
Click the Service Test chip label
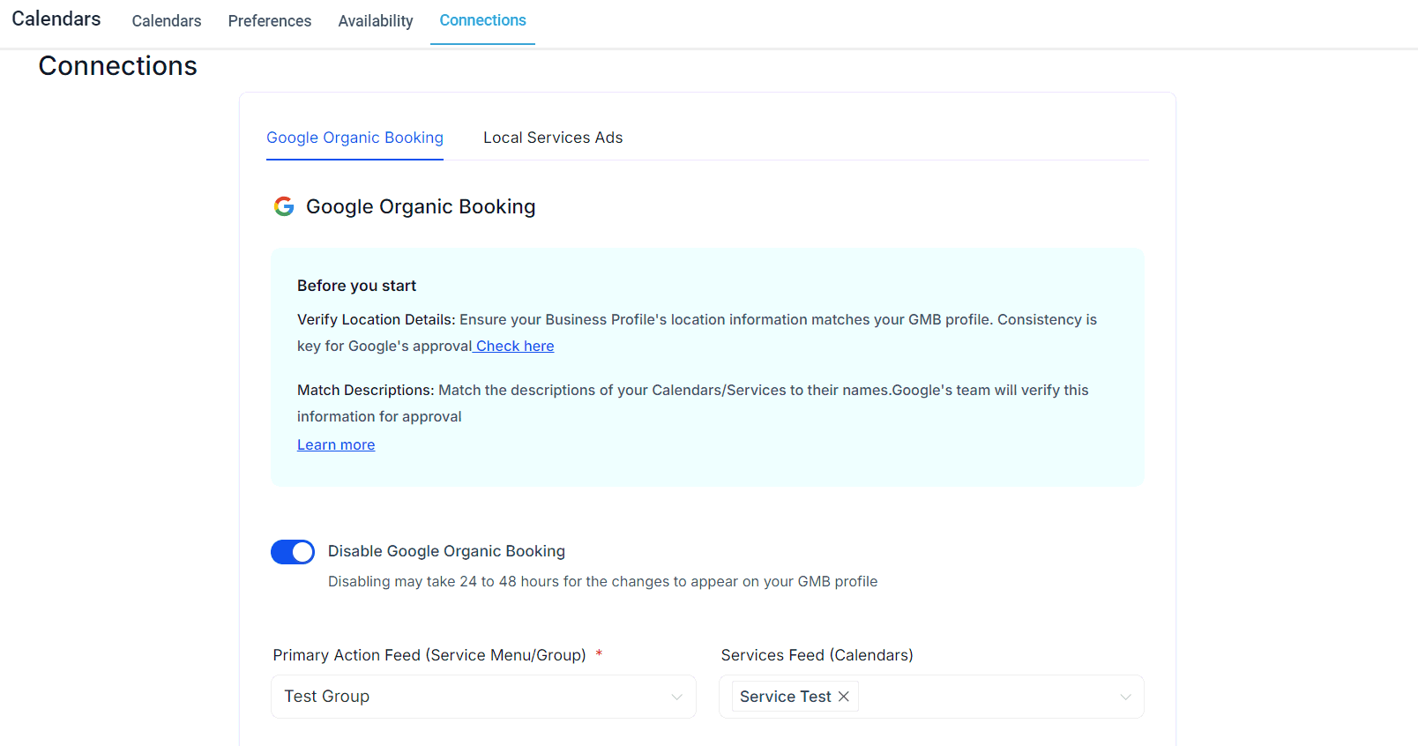pyautogui.click(x=785, y=697)
